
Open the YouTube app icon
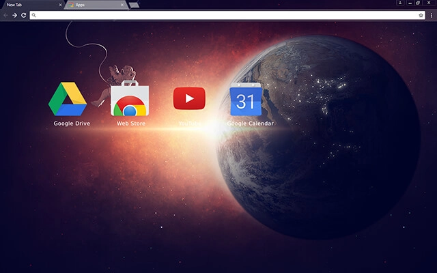(189, 98)
